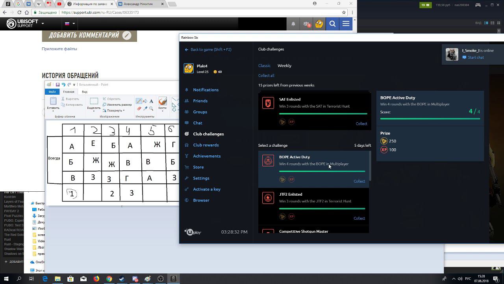The height and width of the screenshot is (284, 504).
Task: Open Achievements in the Uplay sidebar
Action: coord(207,156)
